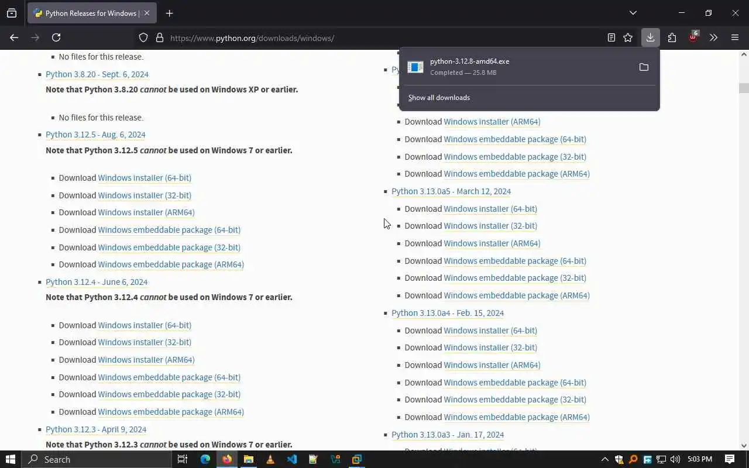
Task: Show more tools overflow chevron
Action: tap(713, 37)
